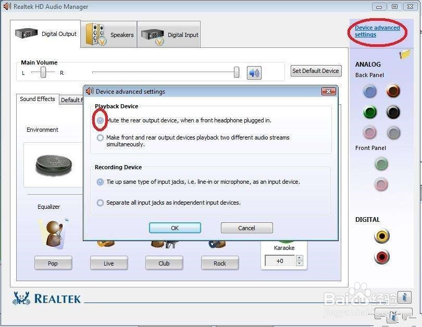Select tie up same type input jacks option
422x327 pixels.
(x=100, y=182)
